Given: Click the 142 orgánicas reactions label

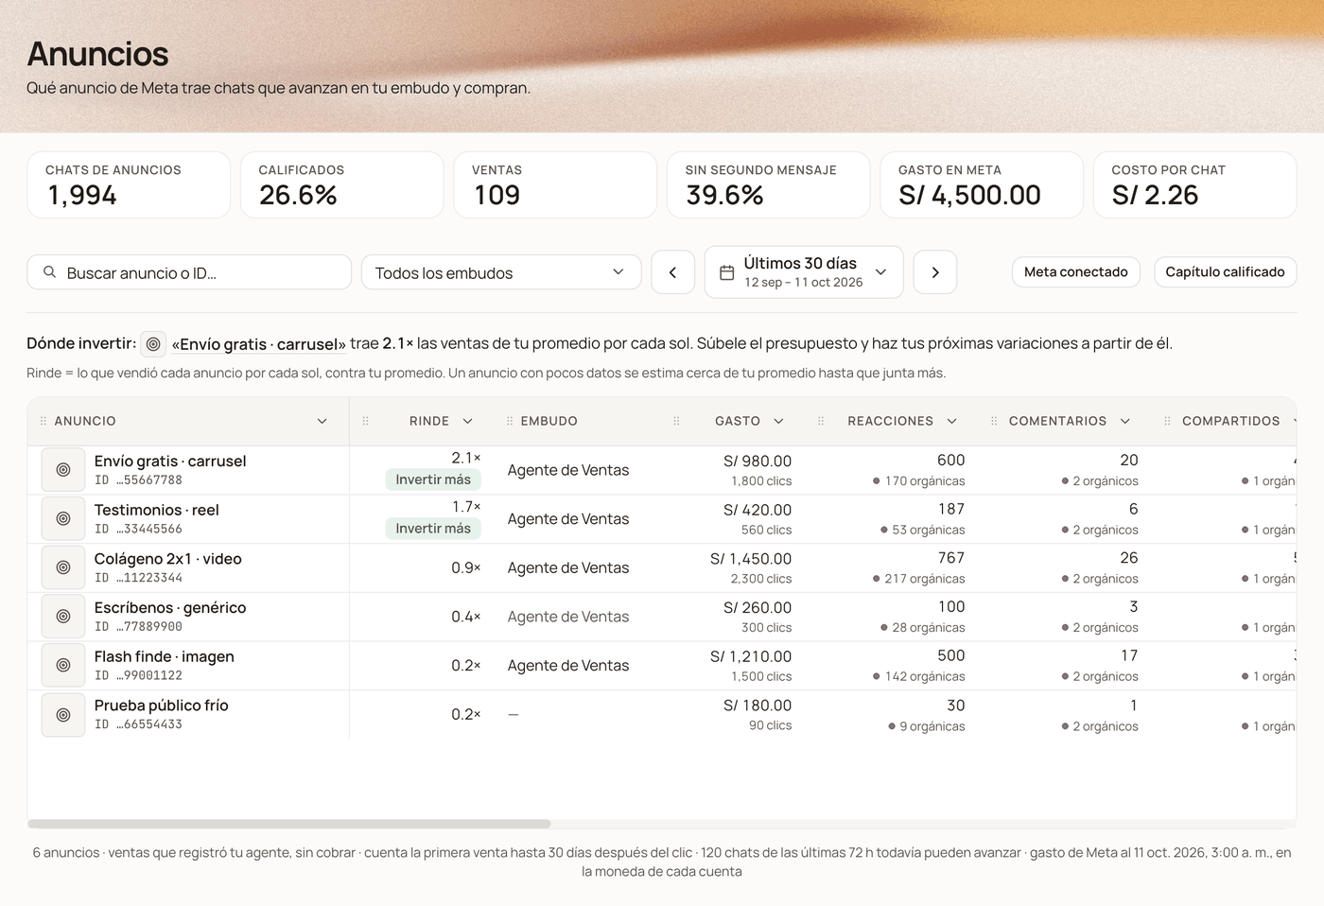Looking at the screenshot, I should click(x=918, y=676).
